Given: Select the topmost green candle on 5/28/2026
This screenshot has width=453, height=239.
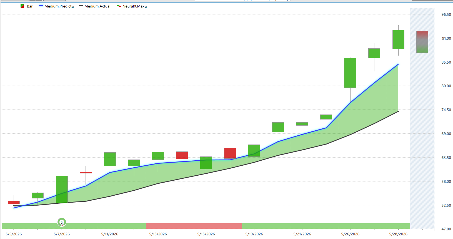Looking at the screenshot, I should click(398, 39).
